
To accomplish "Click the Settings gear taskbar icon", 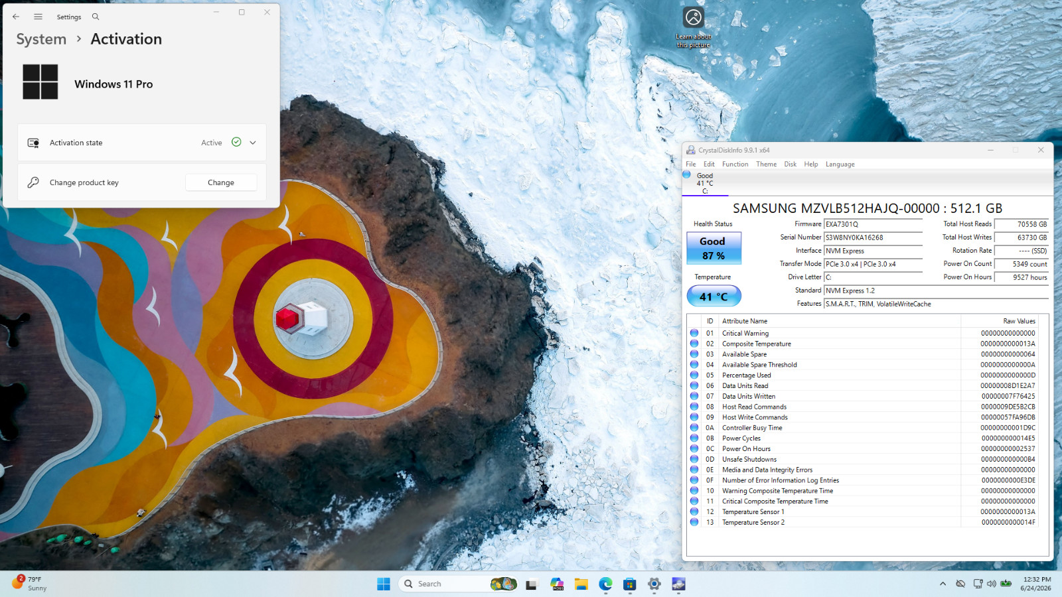I will click(654, 584).
